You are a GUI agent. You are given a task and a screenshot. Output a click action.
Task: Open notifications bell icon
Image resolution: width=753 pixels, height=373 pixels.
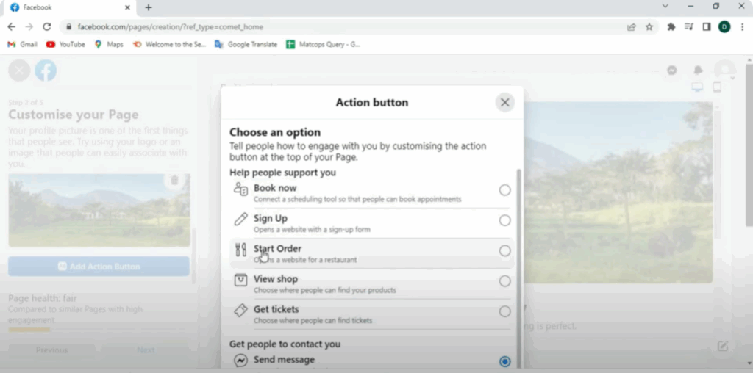(x=699, y=70)
